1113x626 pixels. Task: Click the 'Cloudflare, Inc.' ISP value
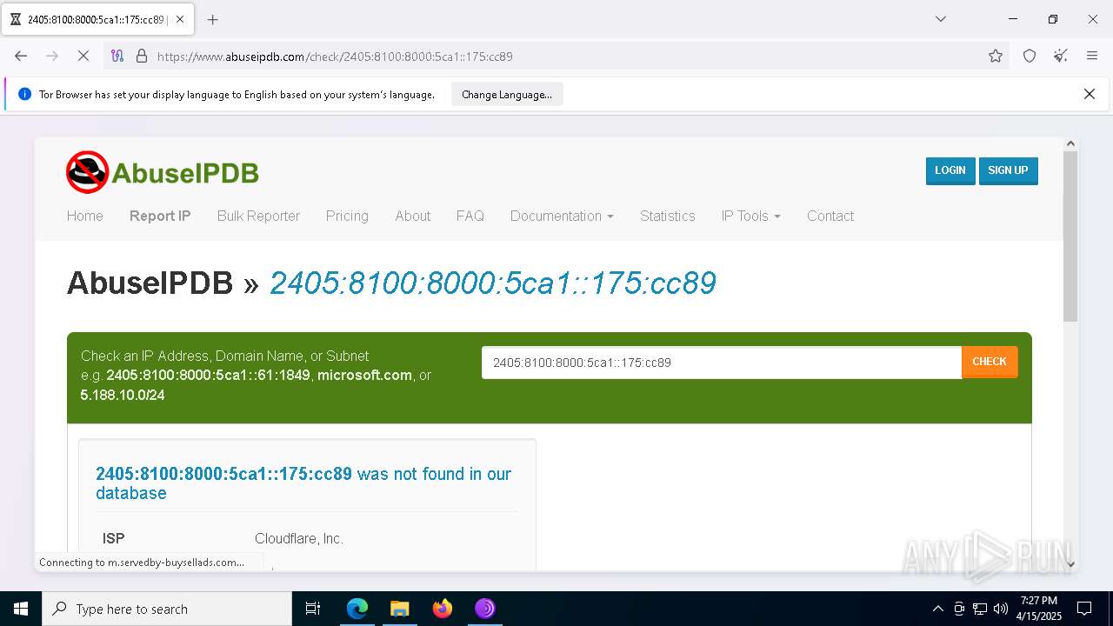tap(299, 539)
